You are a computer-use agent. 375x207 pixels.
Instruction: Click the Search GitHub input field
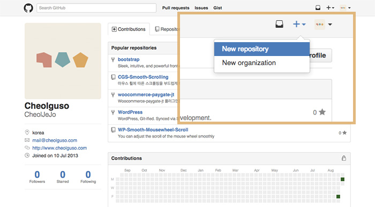96,8
